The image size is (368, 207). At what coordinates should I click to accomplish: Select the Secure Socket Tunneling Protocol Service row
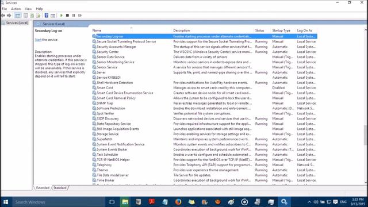click(x=204, y=41)
